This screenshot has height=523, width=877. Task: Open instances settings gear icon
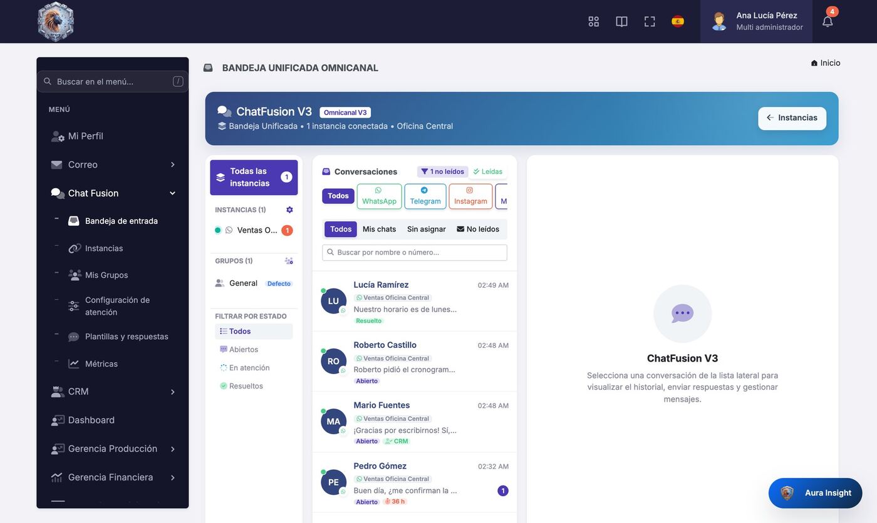coord(289,210)
